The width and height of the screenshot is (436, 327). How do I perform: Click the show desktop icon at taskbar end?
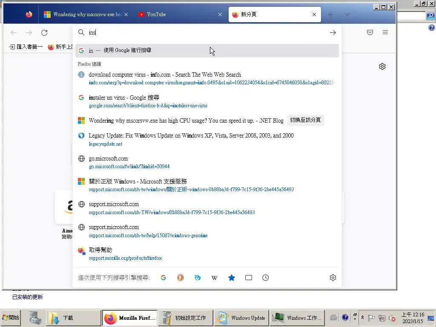(x=432, y=318)
